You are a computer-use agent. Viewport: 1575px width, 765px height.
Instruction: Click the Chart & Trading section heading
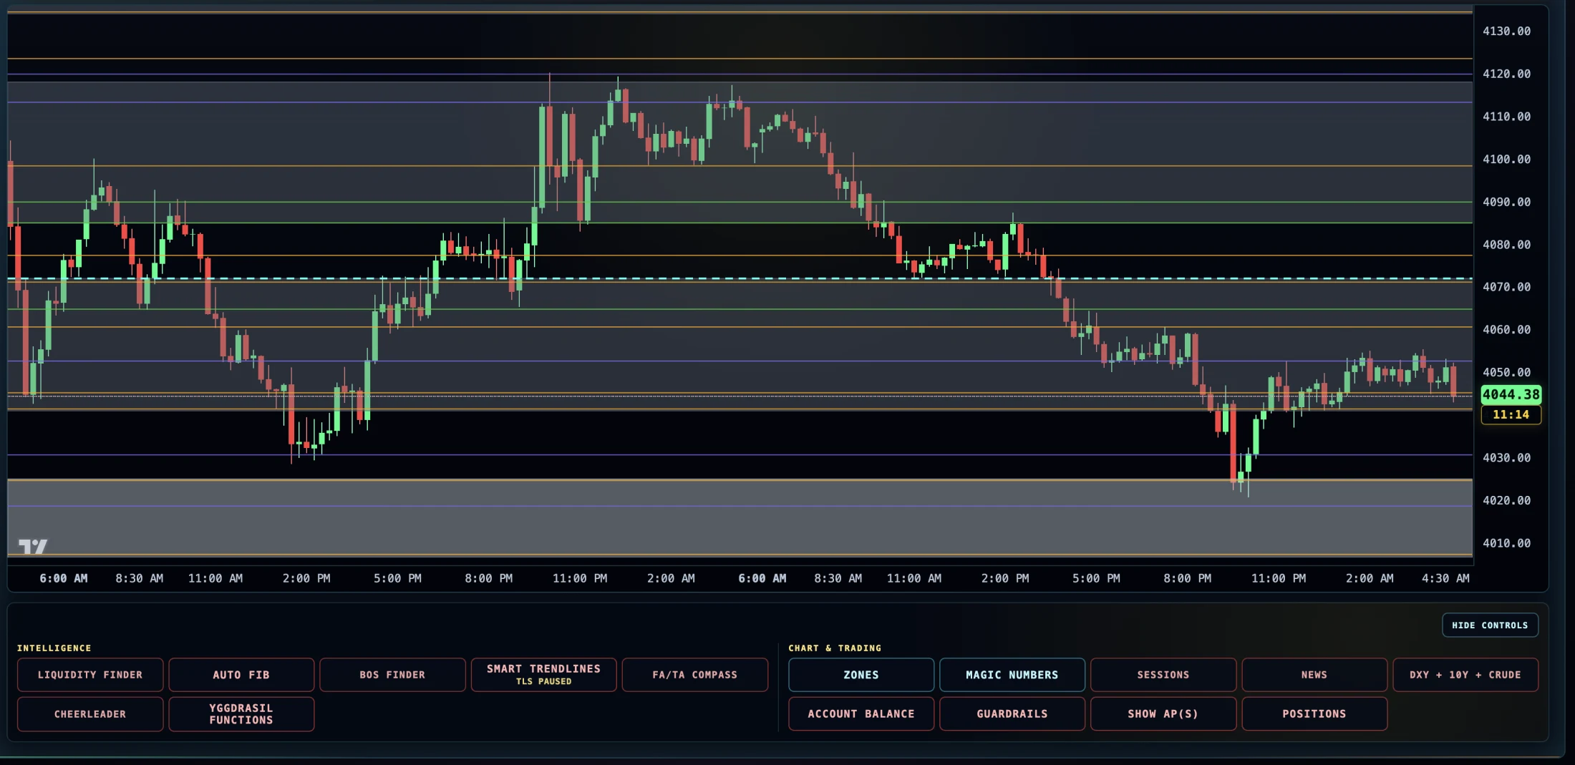835,648
